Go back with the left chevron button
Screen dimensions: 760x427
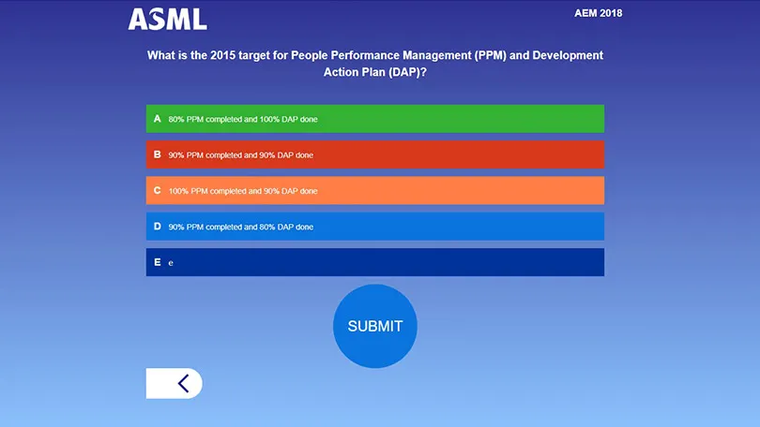click(x=174, y=384)
